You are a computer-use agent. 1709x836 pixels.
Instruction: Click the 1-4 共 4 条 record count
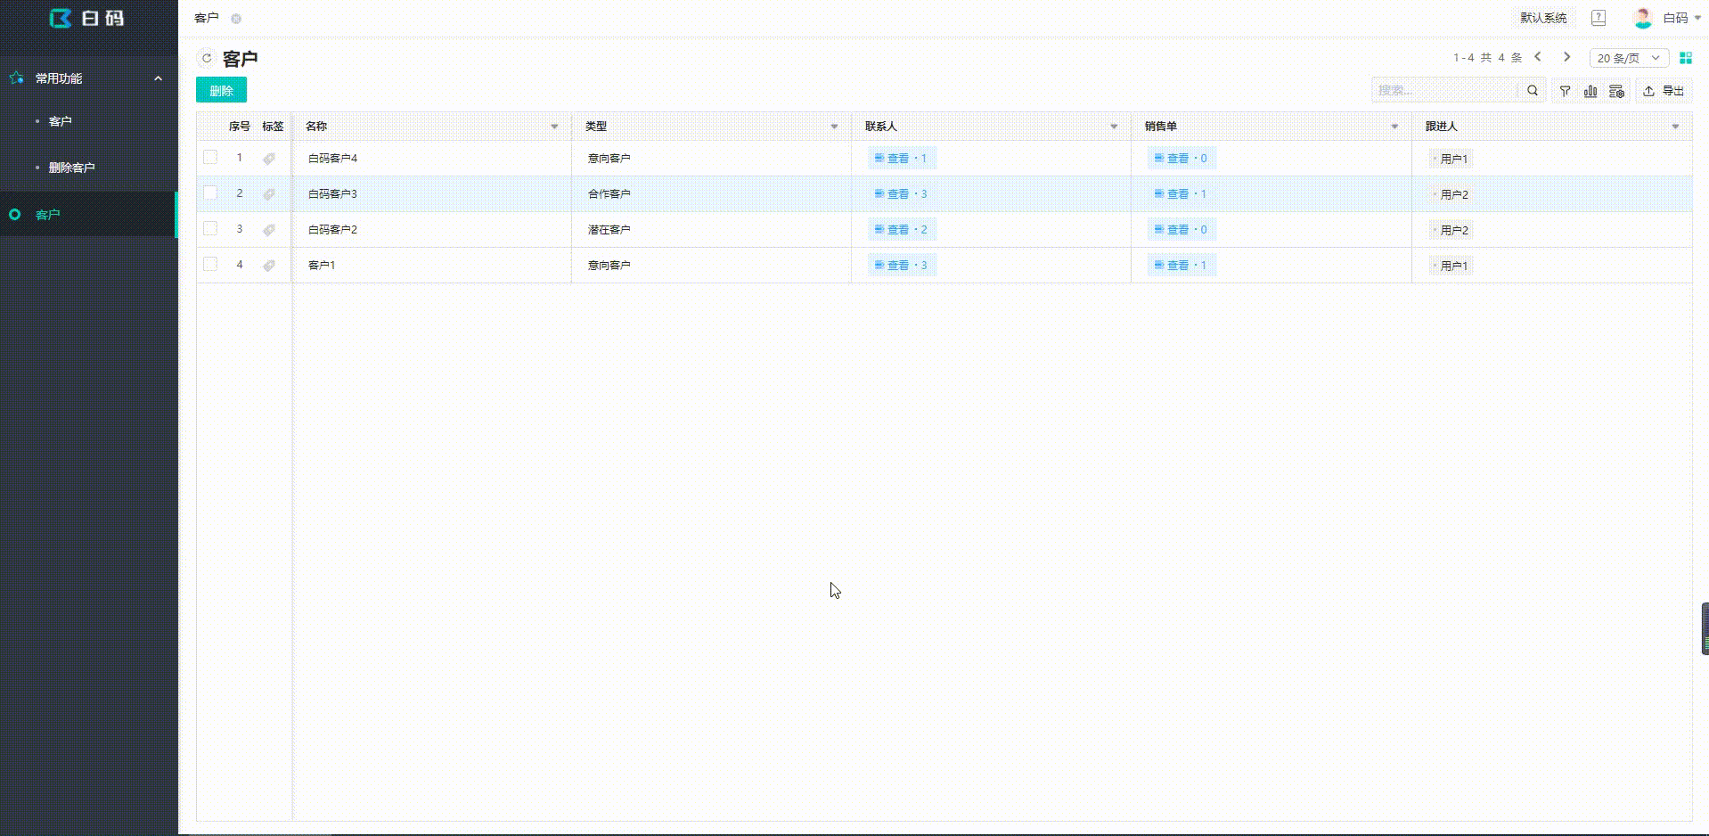point(1487,58)
